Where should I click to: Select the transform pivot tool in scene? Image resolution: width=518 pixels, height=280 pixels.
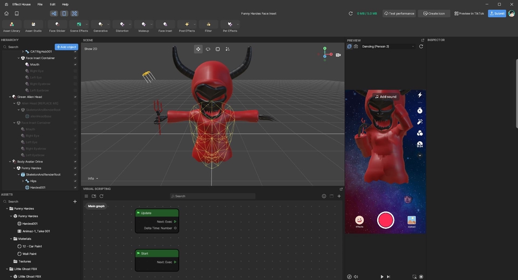[x=227, y=49]
